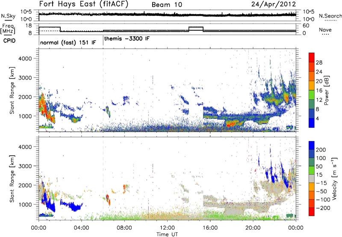This screenshot has height=237, width=342.
Task: Click the gray segment of velocity color bar
Action: (x=312, y=178)
